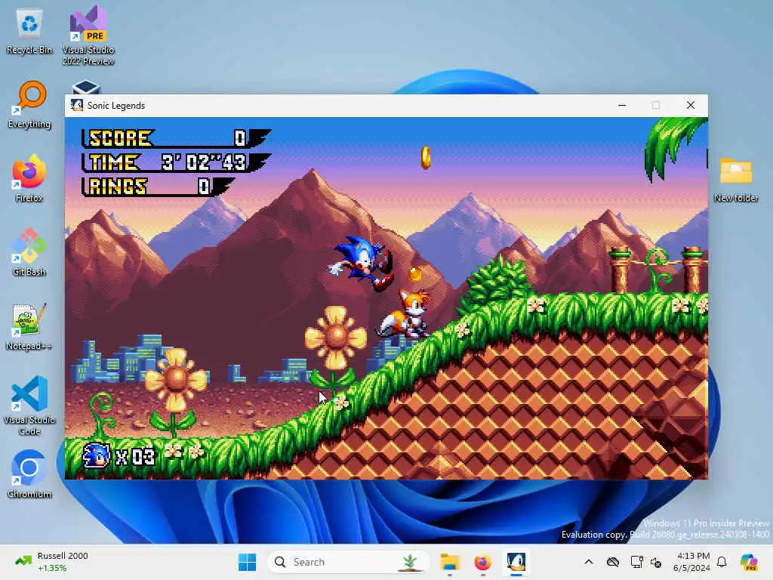Expand the hidden system tray icons
Viewport: 773px width, 580px height.
(589, 562)
